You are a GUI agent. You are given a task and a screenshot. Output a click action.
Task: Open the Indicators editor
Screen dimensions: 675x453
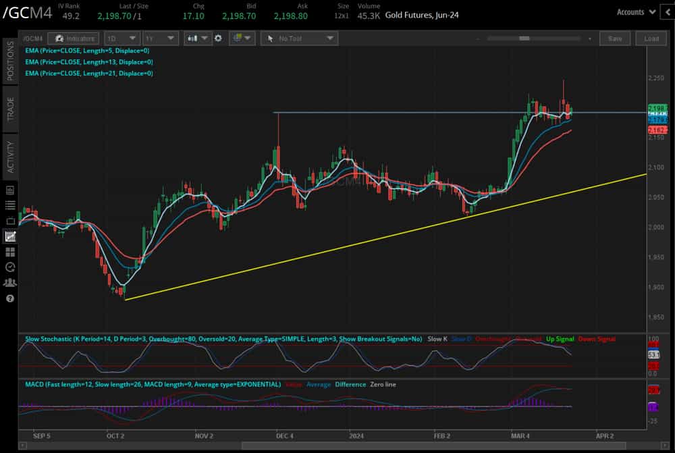coord(74,38)
